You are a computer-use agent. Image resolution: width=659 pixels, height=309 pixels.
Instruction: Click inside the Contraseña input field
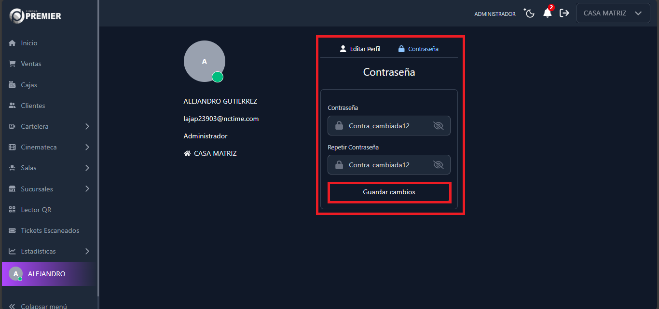(x=381, y=125)
